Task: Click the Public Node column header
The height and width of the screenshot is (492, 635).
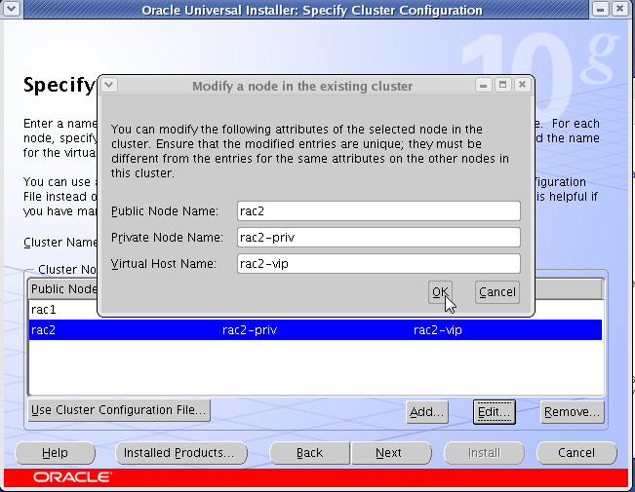Action: (x=62, y=289)
